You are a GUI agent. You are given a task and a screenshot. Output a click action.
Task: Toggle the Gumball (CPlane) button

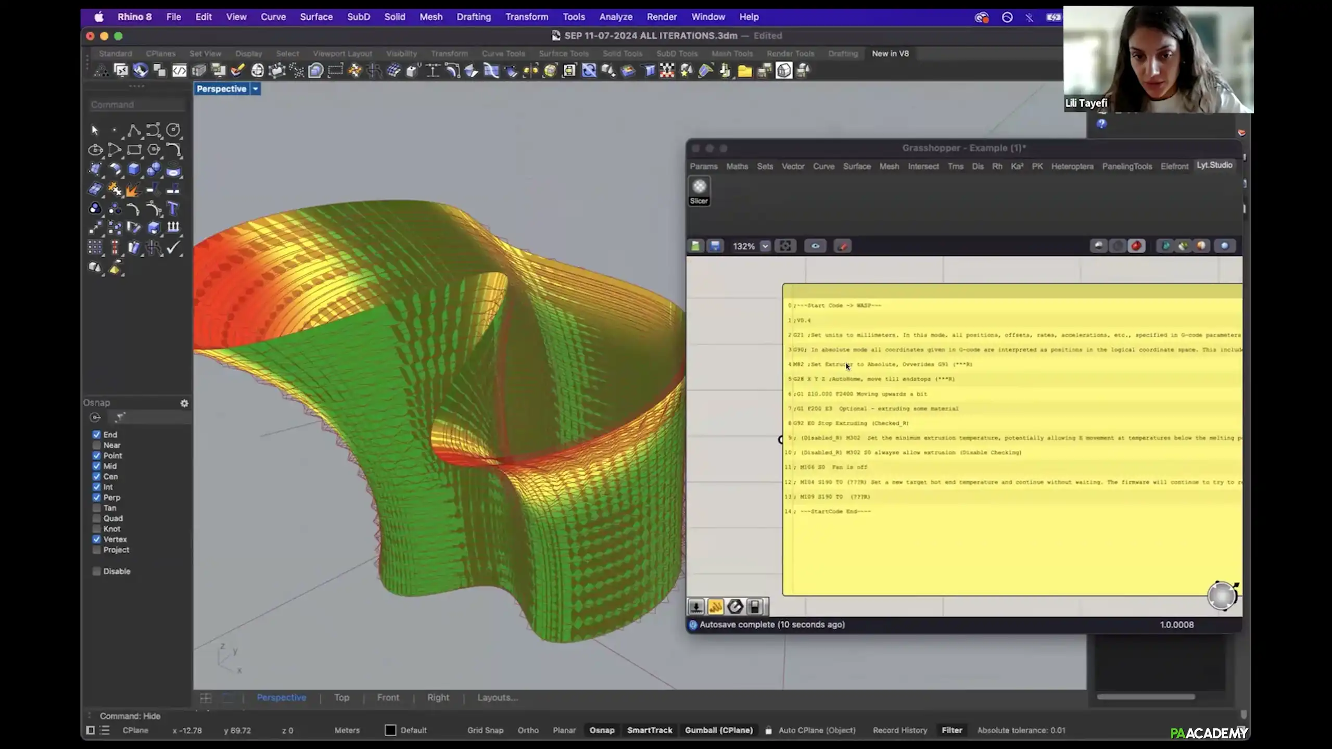tap(718, 730)
